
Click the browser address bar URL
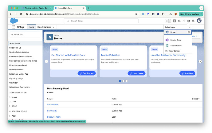pyautogui.click(x=64, y=14)
